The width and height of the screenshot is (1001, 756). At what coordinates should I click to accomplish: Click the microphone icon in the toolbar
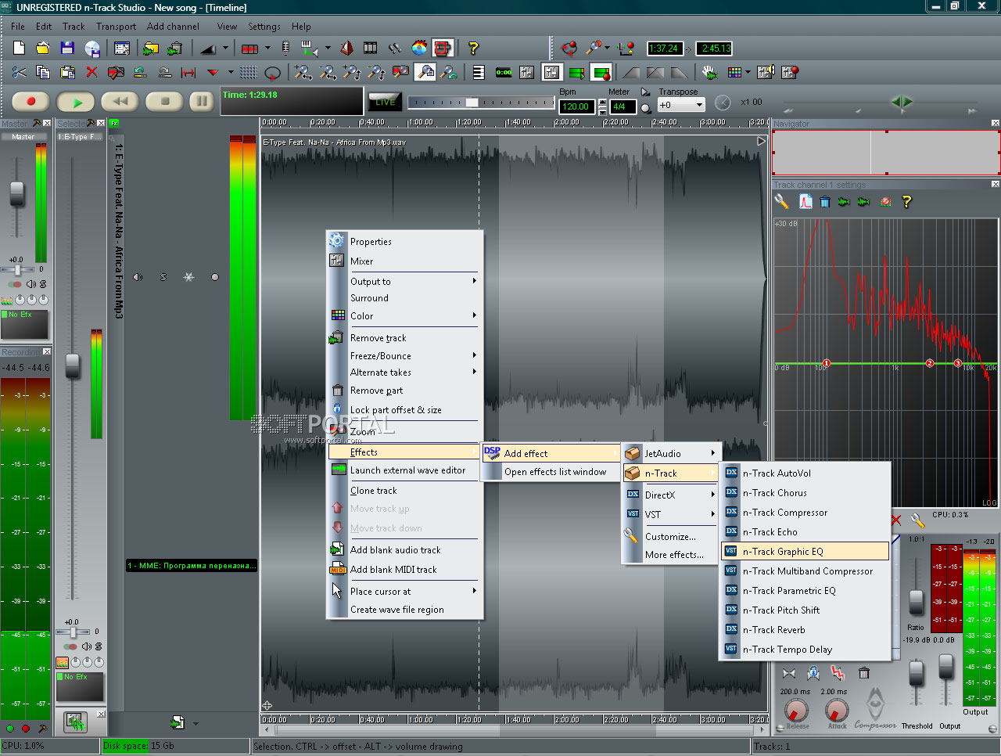(285, 49)
